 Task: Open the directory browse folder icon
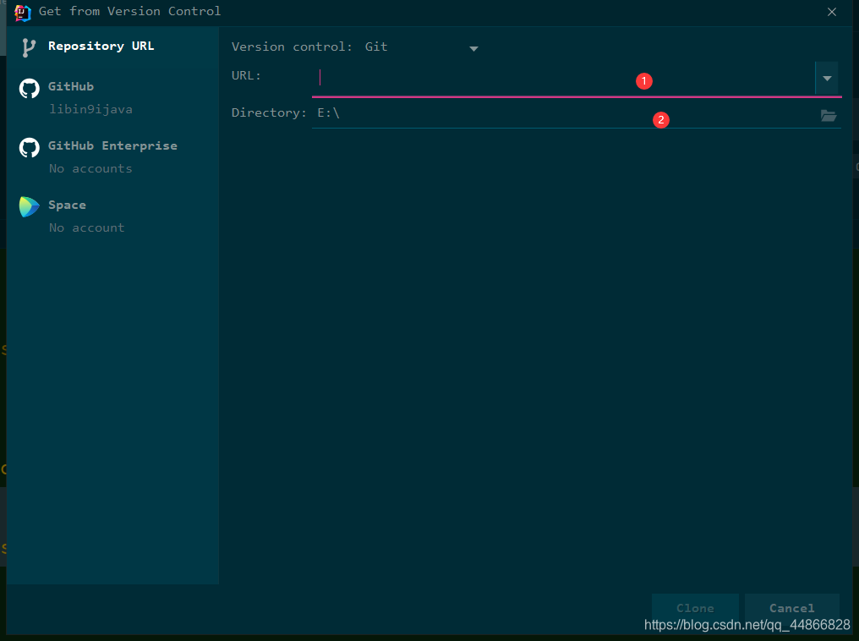(828, 115)
